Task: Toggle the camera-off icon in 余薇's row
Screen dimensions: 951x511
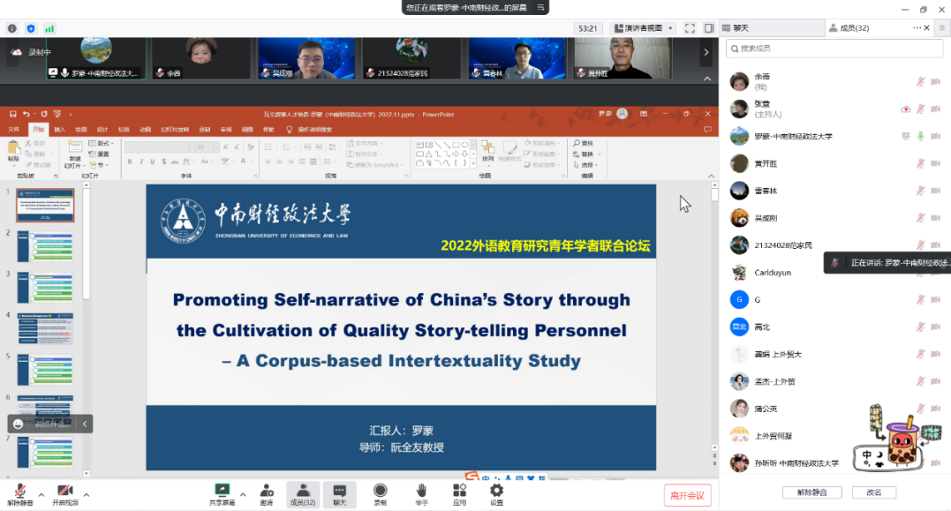Action: 936,82
